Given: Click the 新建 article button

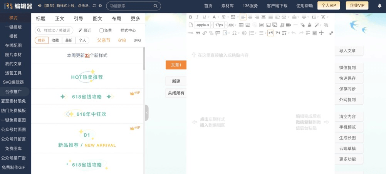Looking at the screenshot, I should pos(176,81).
